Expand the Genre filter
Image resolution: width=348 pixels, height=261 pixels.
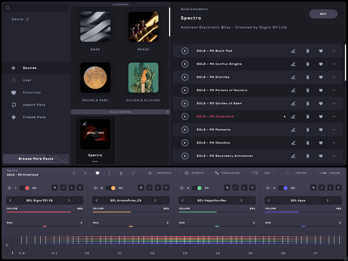tap(20, 19)
